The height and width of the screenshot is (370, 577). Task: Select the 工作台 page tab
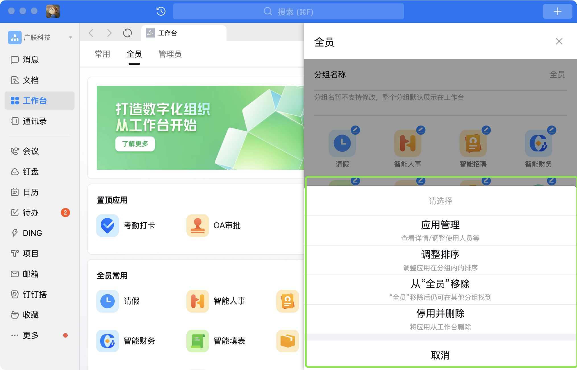point(184,33)
